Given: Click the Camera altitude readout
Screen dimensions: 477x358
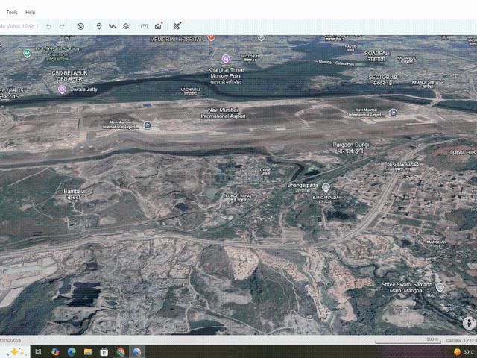Looking at the screenshot, I should tap(461, 340).
